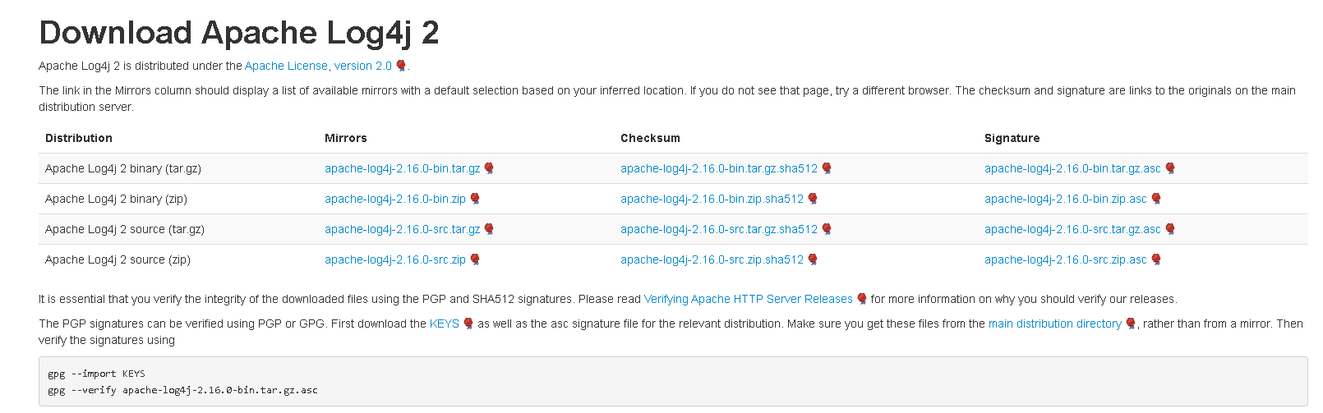
Task: Open the main distribution directory link
Action: [1054, 324]
